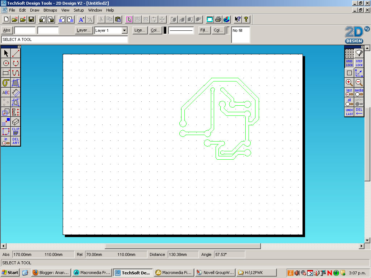Select the rectangle tool
The width and height of the screenshot is (371, 278).
click(6, 72)
